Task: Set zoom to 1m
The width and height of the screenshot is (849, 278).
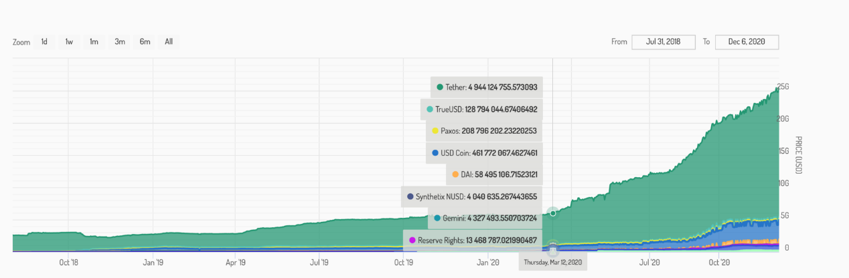Action: tap(94, 41)
